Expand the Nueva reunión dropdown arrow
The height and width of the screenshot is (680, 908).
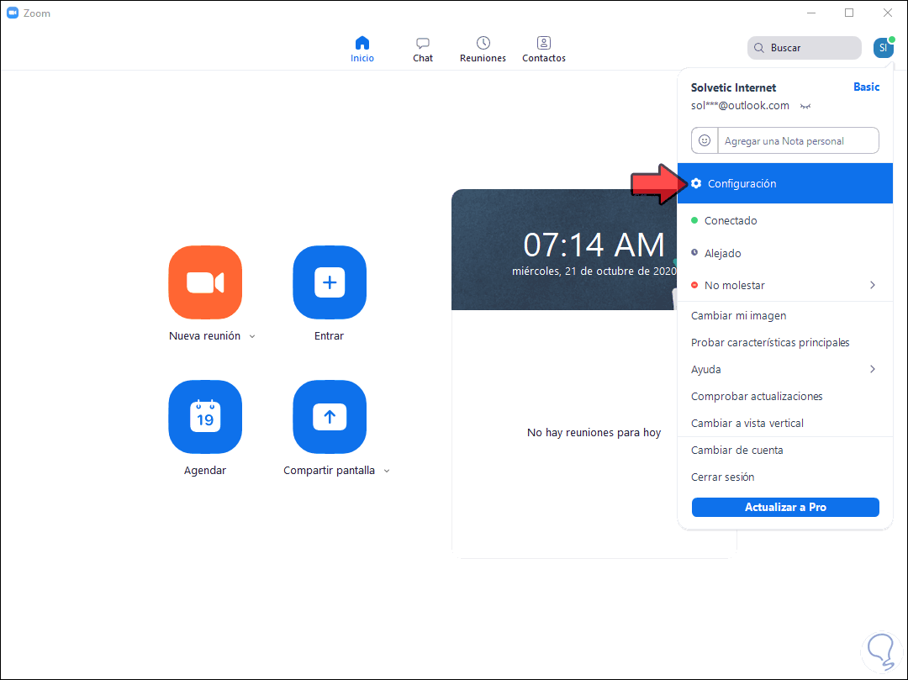coord(252,336)
